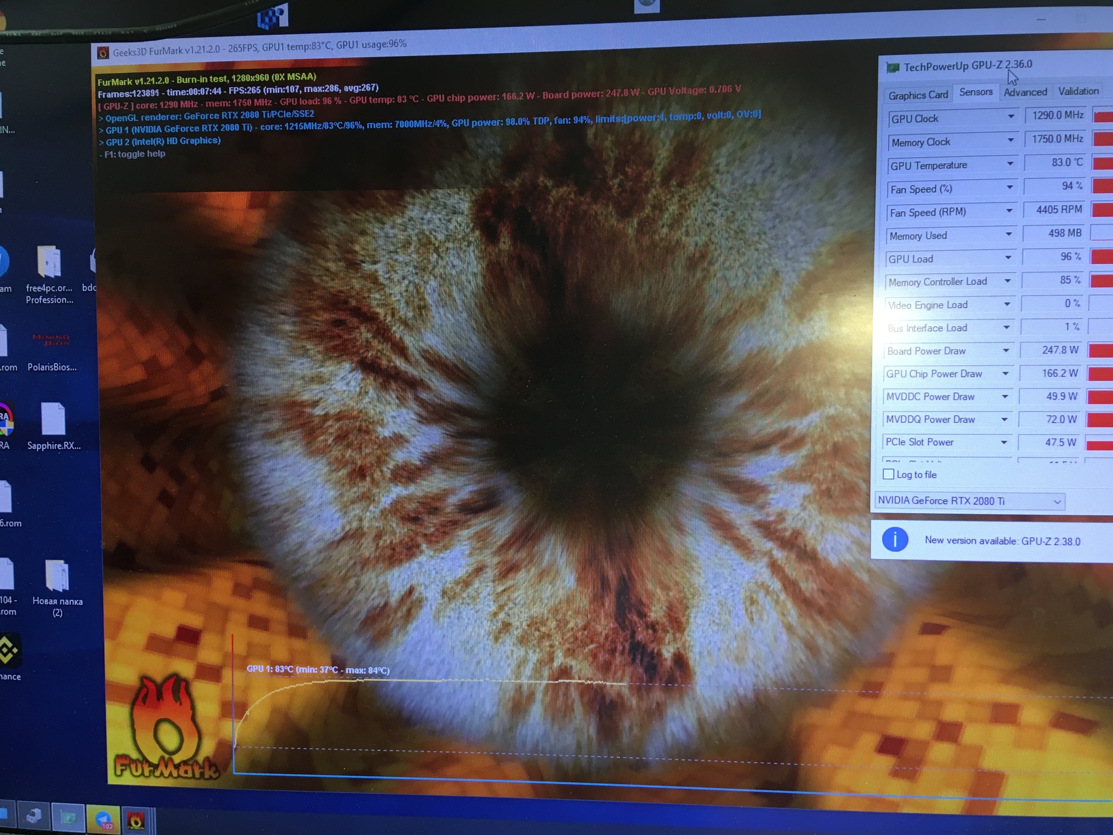Open the Advanced tab in GPU-Z
This screenshot has width=1113, height=835.
pos(1025,92)
